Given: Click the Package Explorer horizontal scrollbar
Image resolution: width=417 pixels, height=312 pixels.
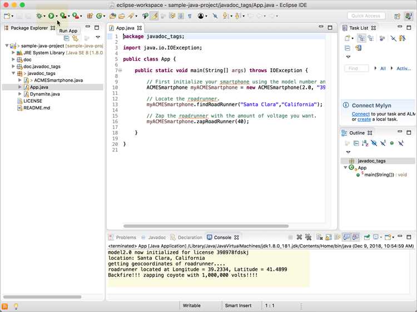Looking at the screenshot, I should click(x=42, y=297).
